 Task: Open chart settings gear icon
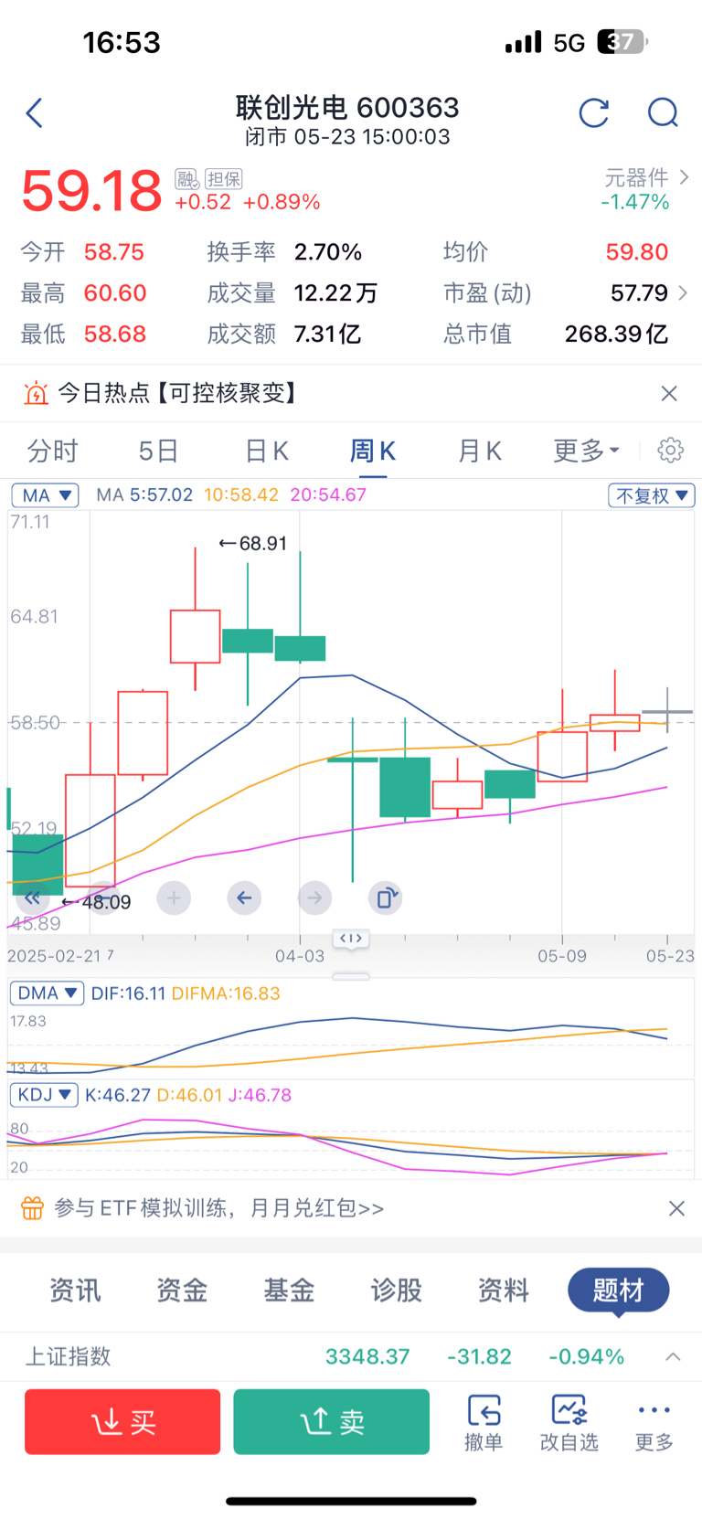[671, 450]
